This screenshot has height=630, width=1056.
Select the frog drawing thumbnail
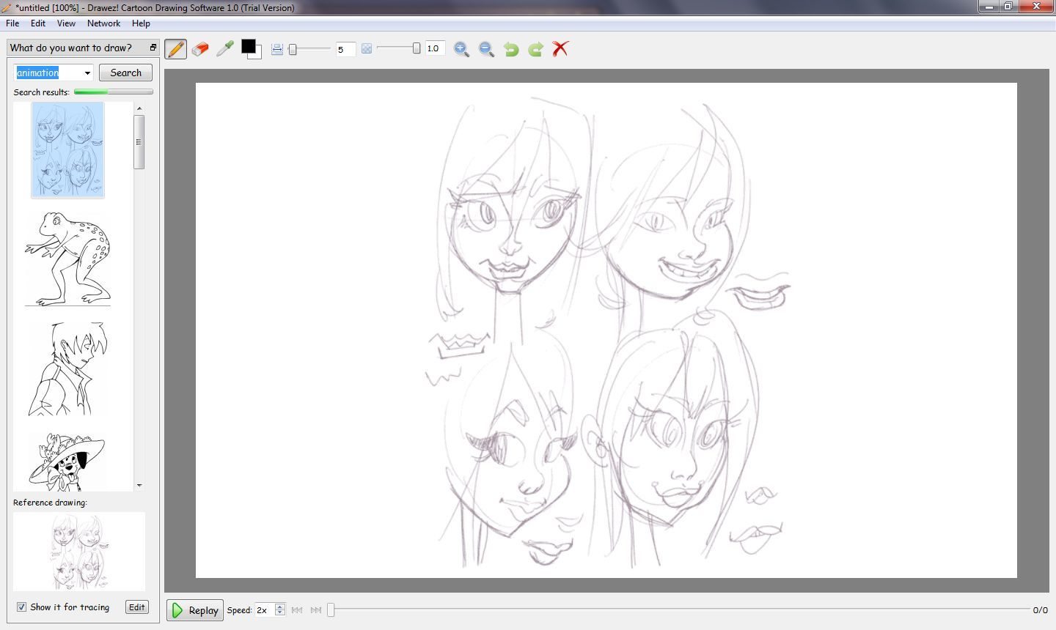67,259
